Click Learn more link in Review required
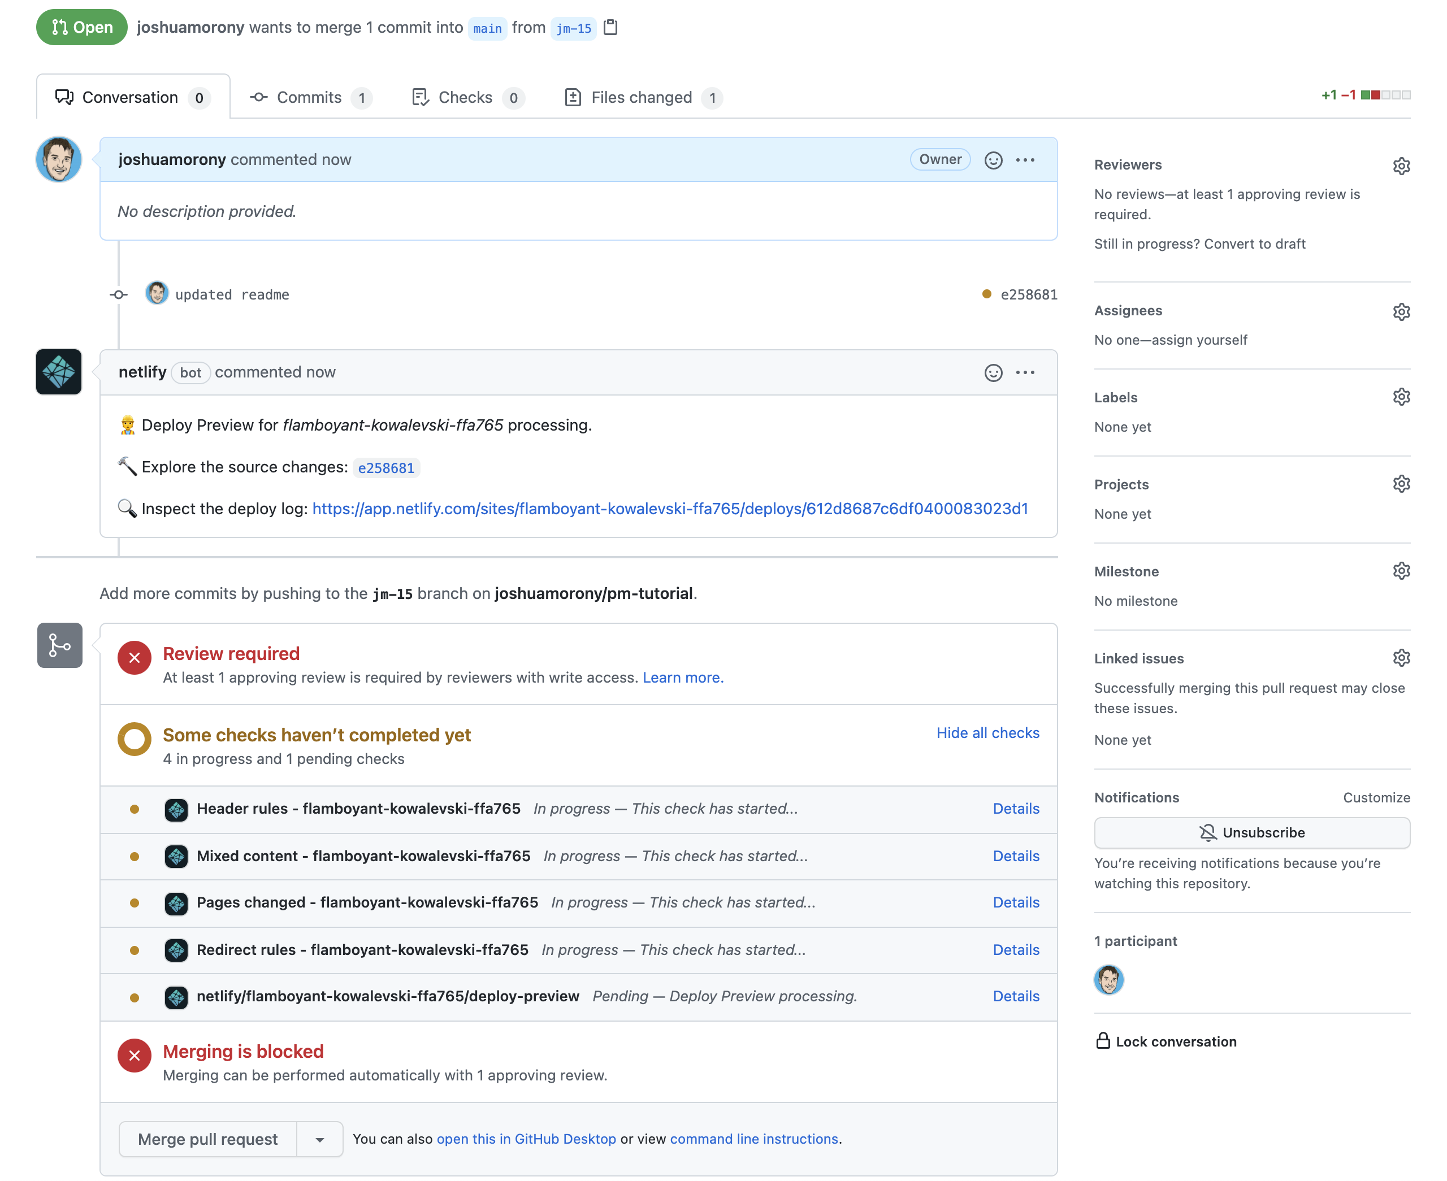Screen dimensions: 1447x1181 (683, 678)
